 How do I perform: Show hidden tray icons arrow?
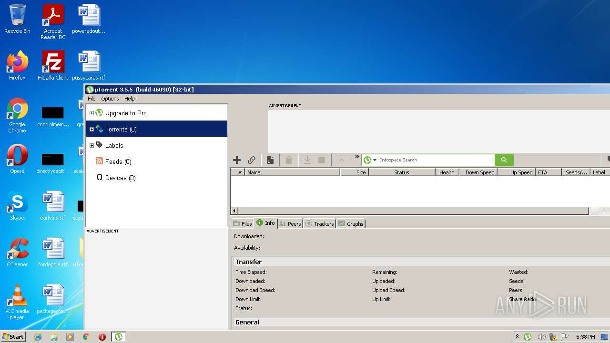point(517,336)
